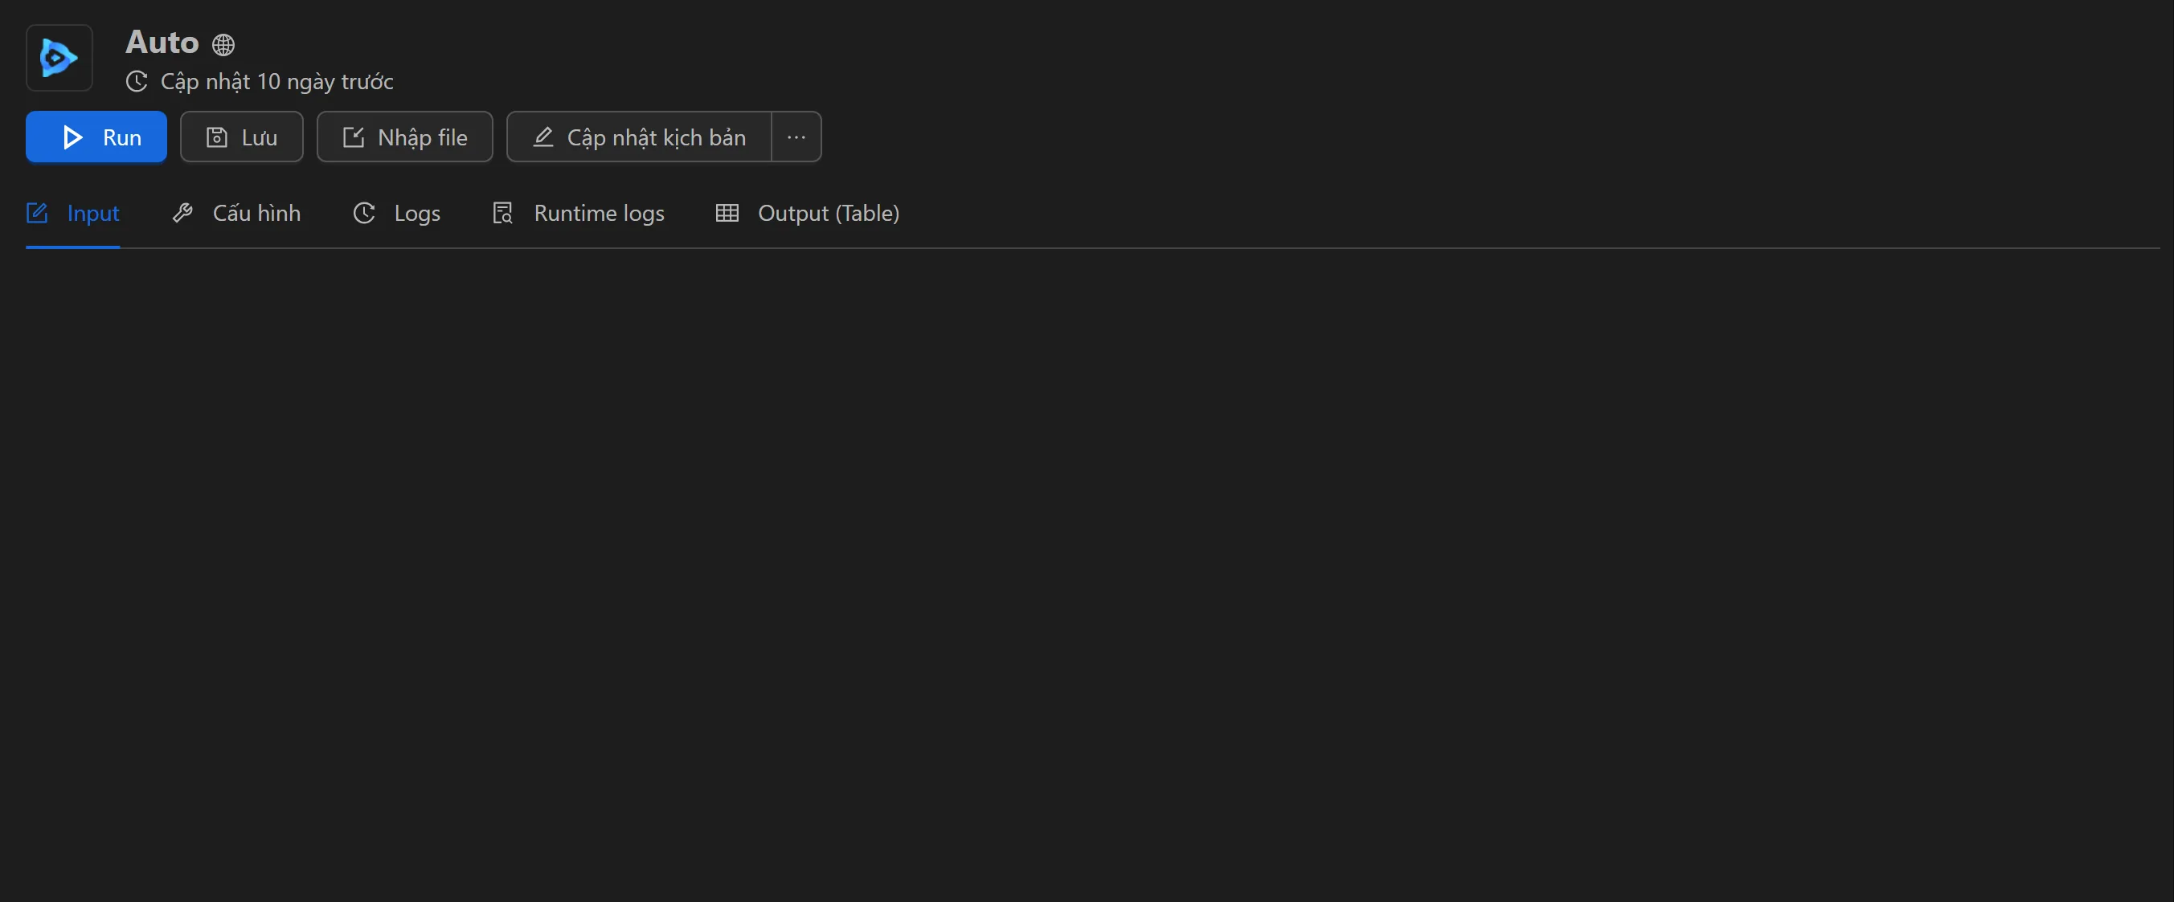The width and height of the screenshot is (2174, 902).
Task: Click the Runtime logs document search icon
Action: pos(503,214)
